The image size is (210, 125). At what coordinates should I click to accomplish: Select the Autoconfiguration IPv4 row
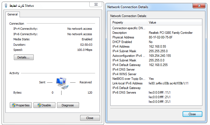(x=156, y=56)
